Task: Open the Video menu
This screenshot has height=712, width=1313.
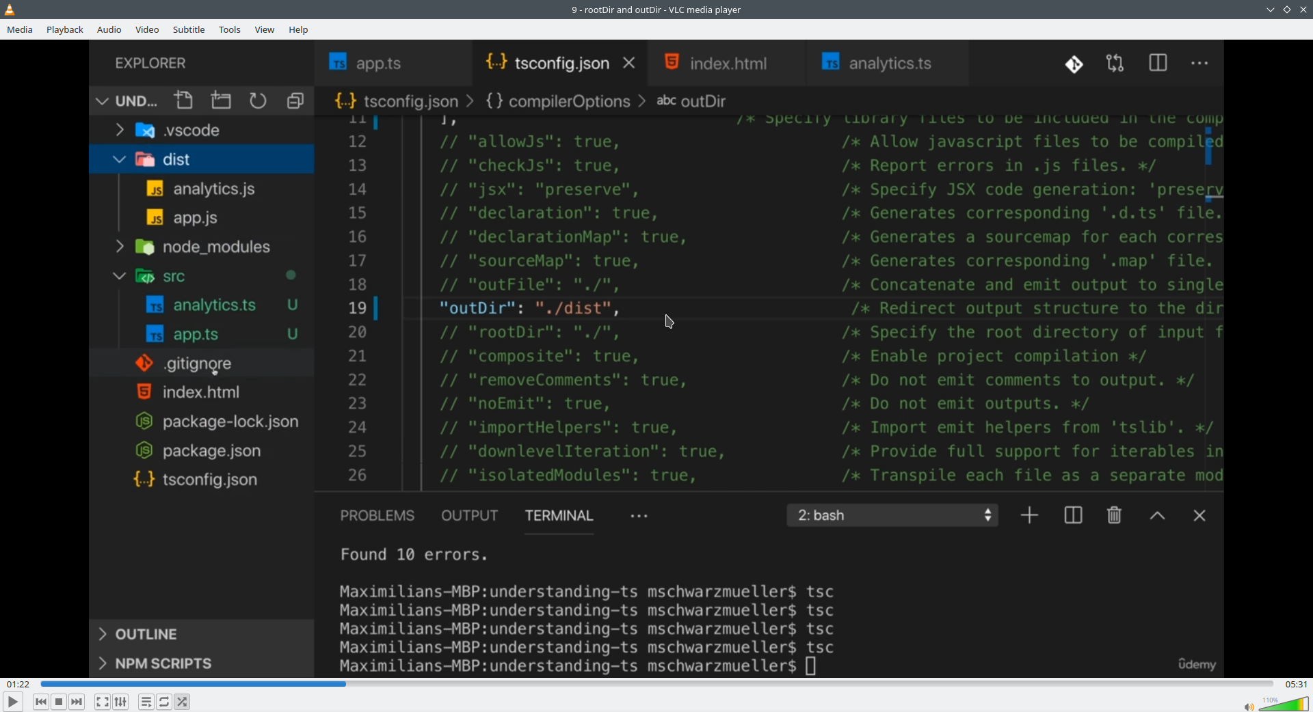Action: pyautogui.click(x=147, y=29)
